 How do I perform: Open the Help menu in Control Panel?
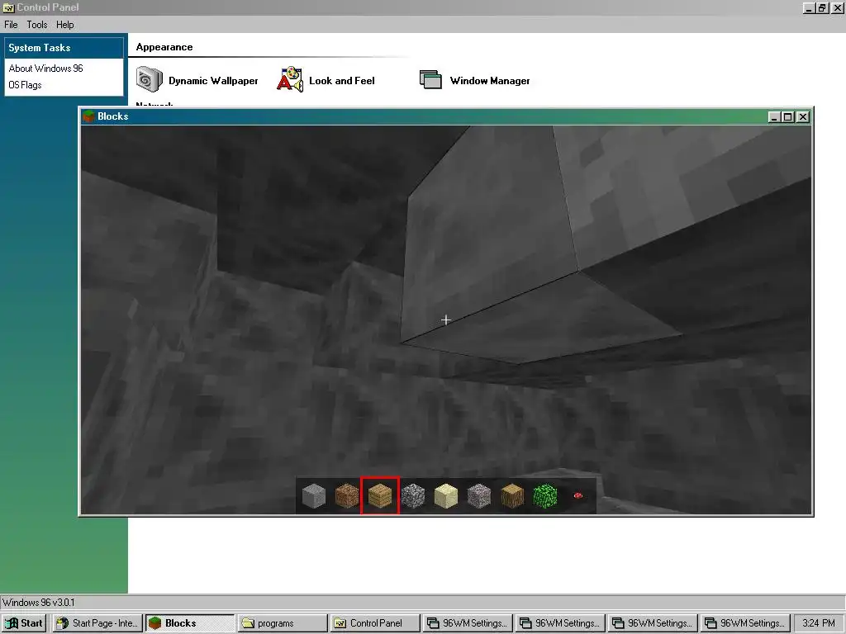click(64, 25)
